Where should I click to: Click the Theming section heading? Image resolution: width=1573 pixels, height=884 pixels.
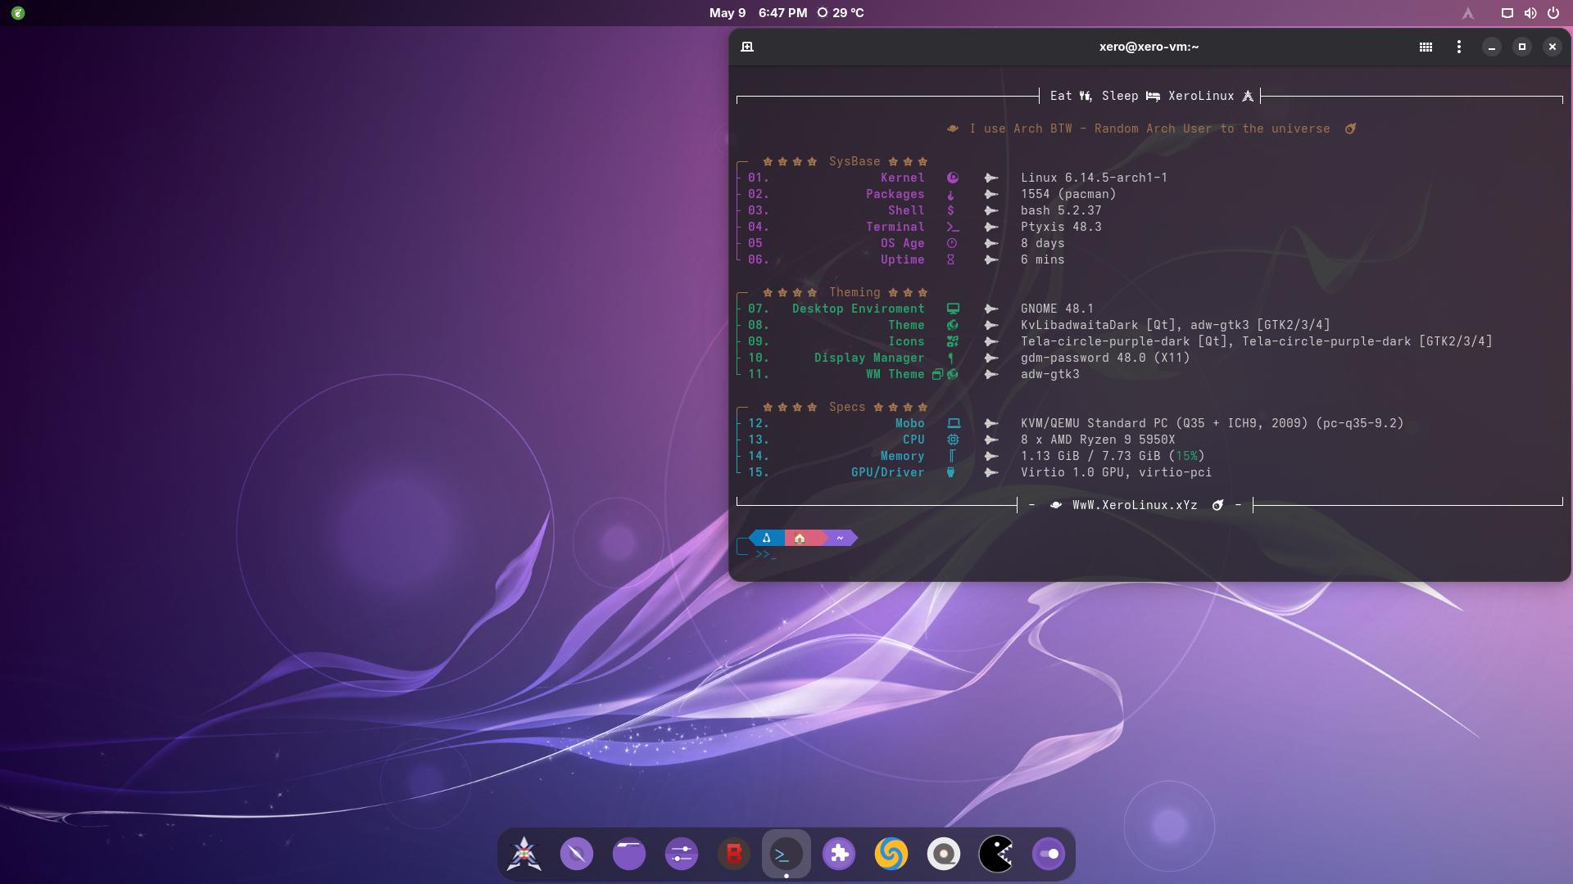pos(854,292)
